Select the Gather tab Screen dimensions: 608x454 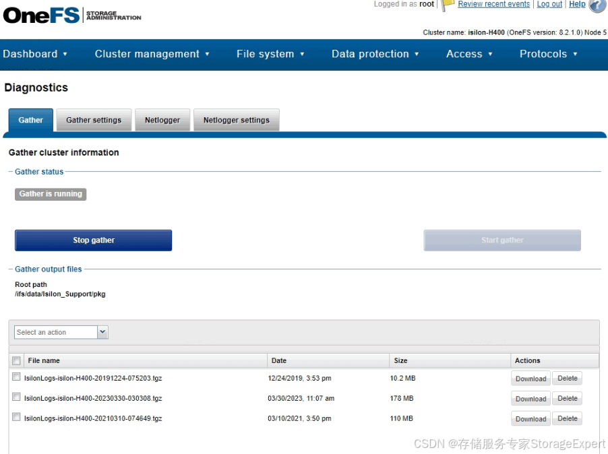point(30,120)
